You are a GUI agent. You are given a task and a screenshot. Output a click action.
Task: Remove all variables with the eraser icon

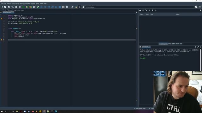point(149,10)
